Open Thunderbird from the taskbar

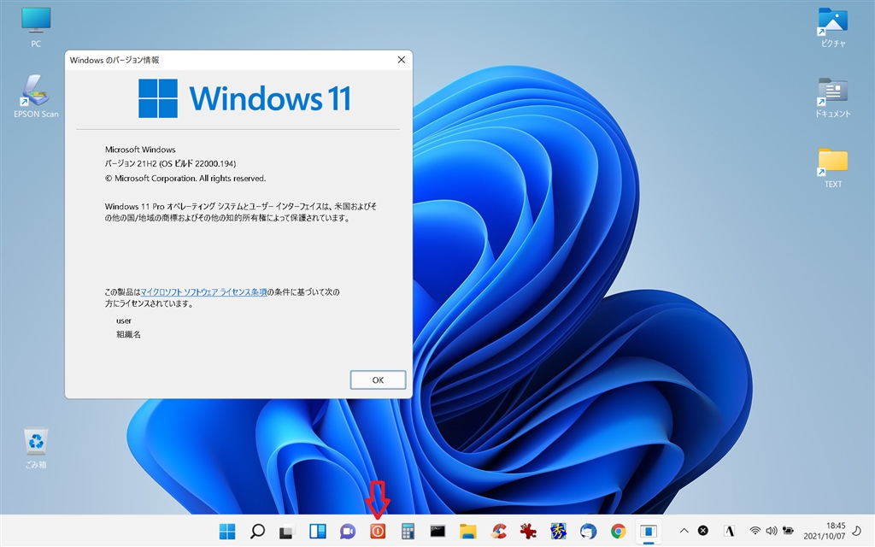tap(588, 532)
